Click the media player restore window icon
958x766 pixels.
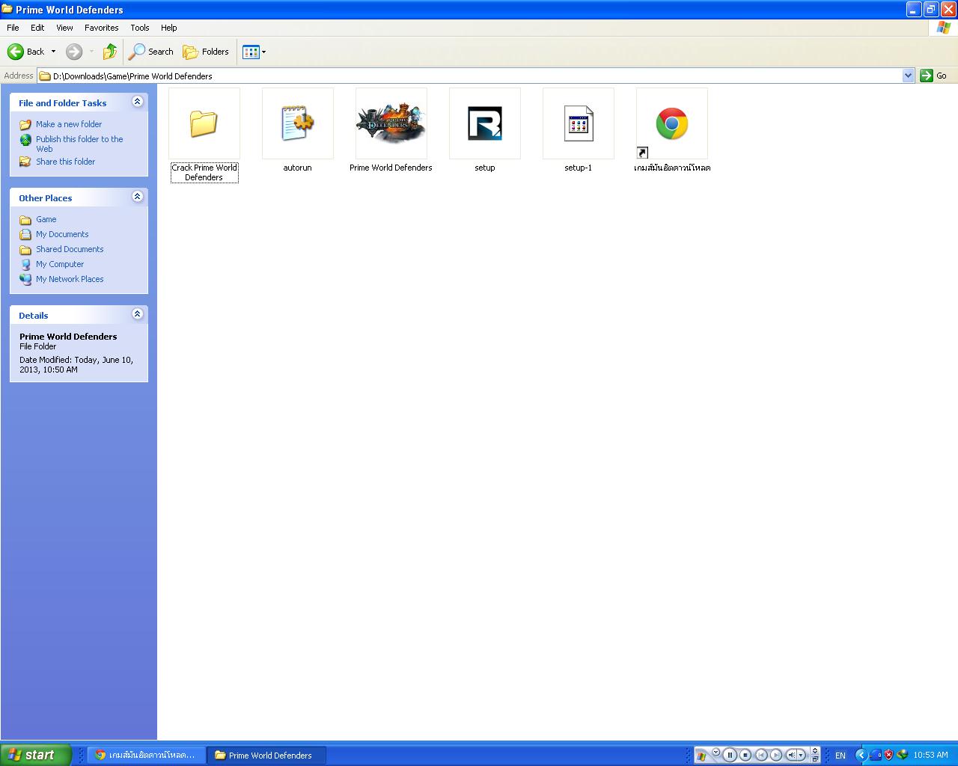tap(815, 759)
